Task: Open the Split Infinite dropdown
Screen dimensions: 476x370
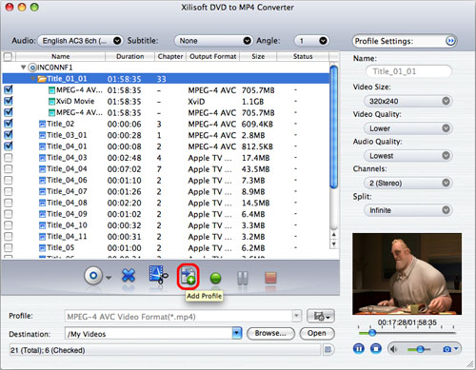Action: (x=407, y=210)
